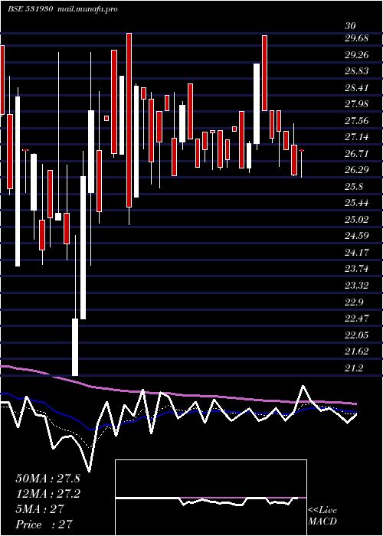Pick the 22.05 axis label
Viewport: 383px width, 536px height.
(x=356, y=335)
